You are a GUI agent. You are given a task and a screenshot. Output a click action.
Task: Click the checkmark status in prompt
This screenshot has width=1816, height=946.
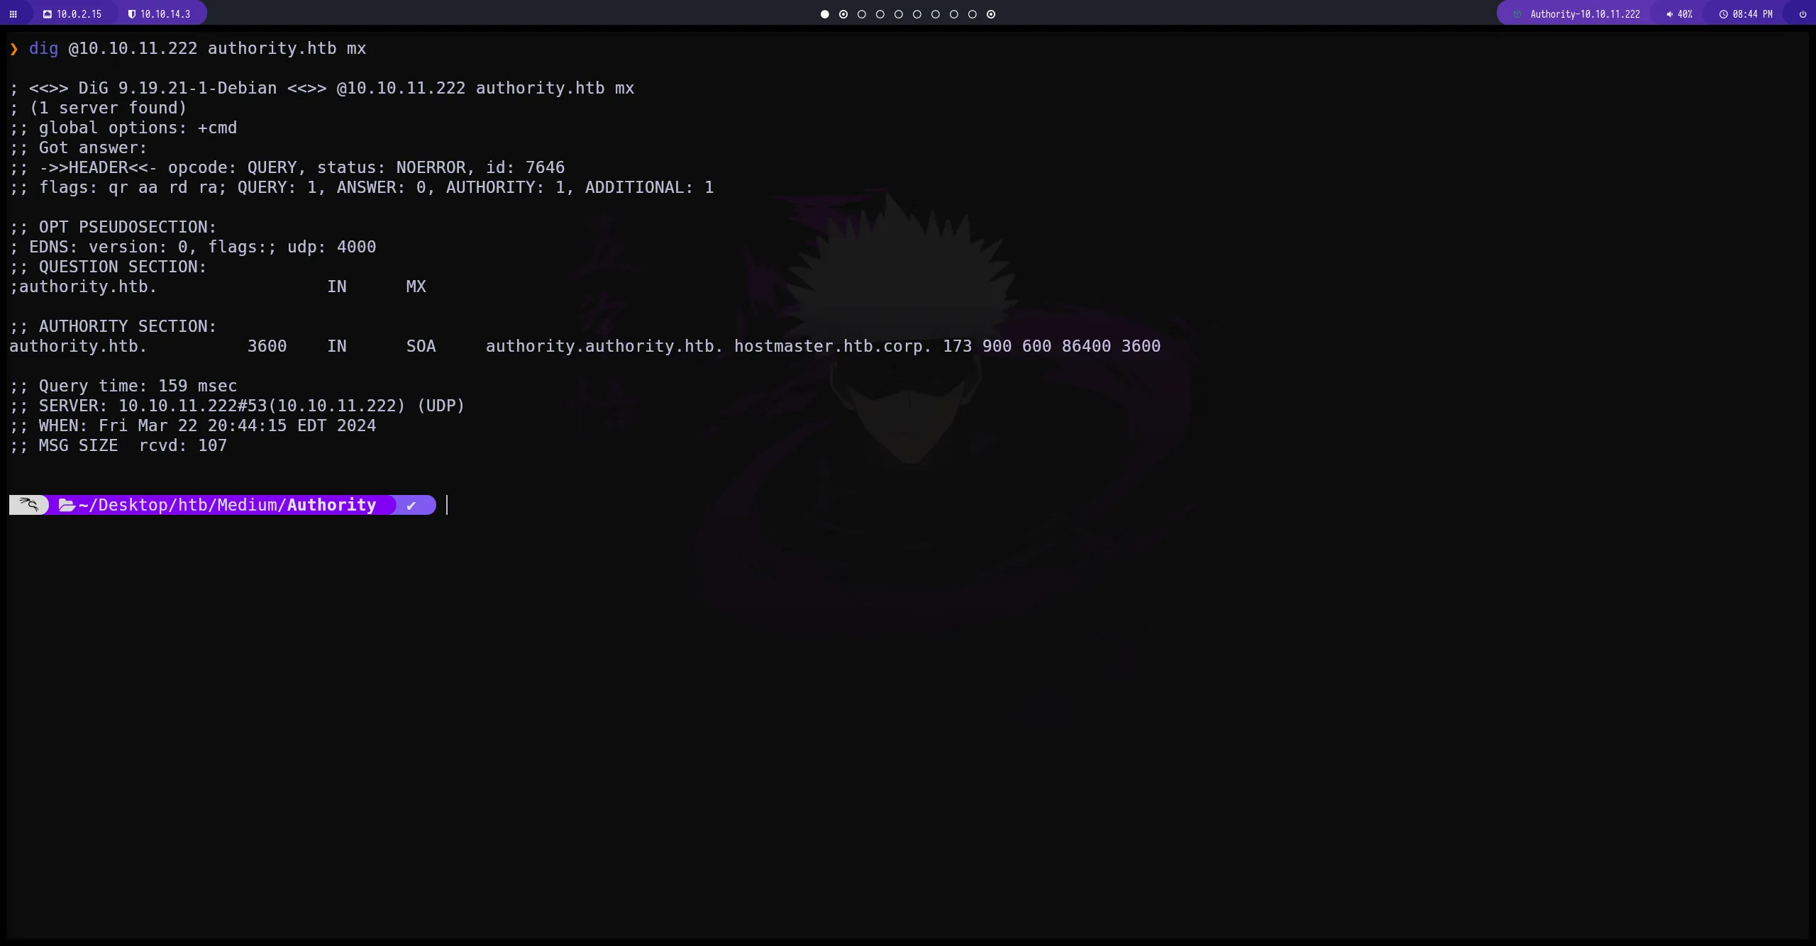(411, 505)
